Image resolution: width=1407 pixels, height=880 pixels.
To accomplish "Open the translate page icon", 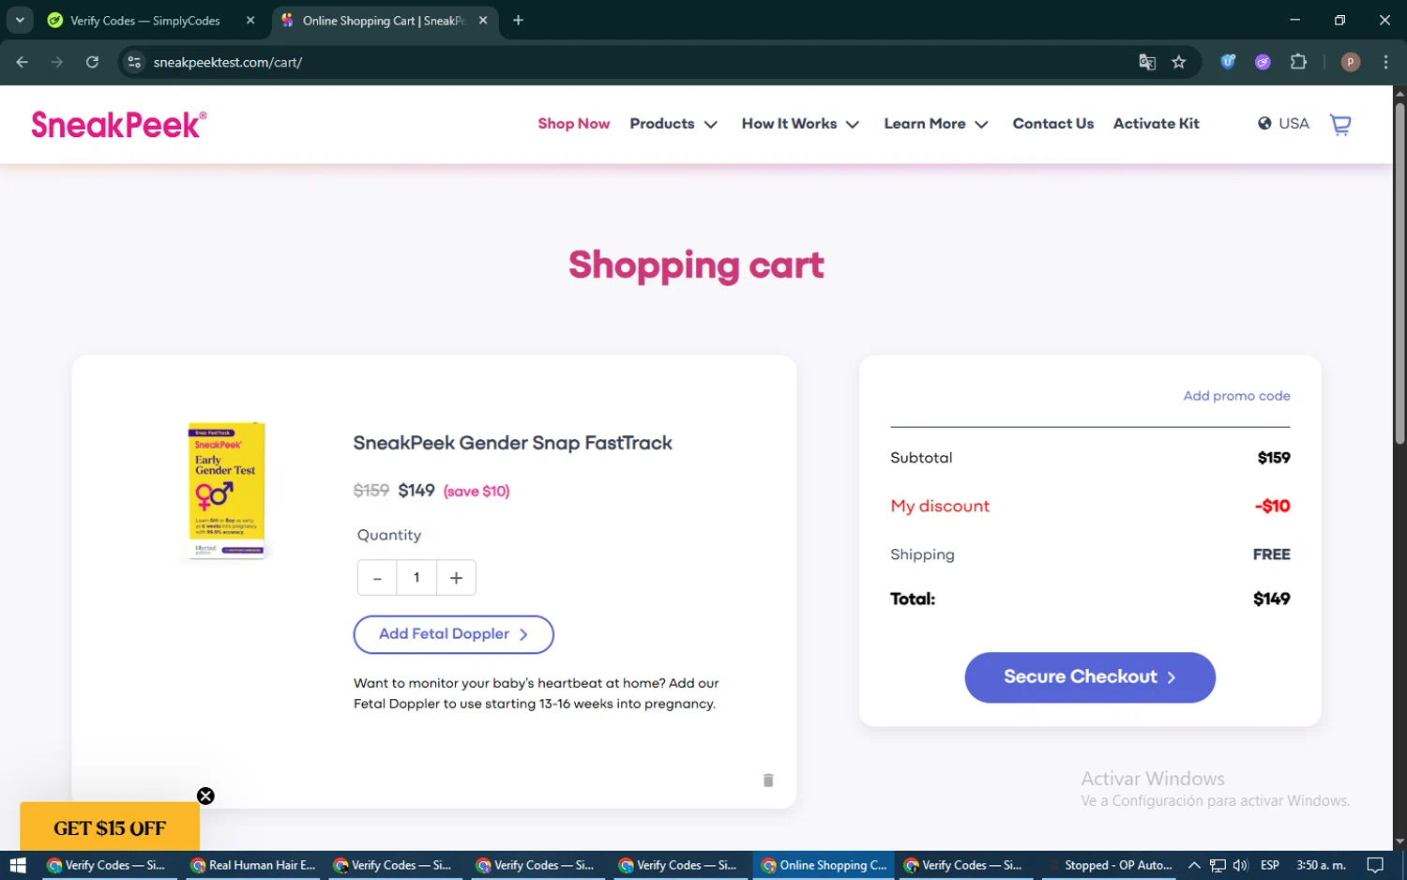I will (x=1147, y=62).
